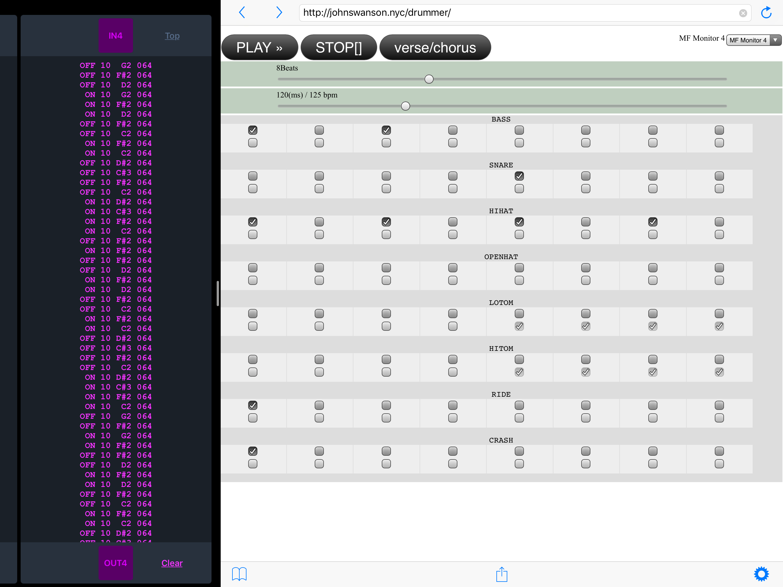Tap the browser forward arrow
This screenshot has width=783, height=587.
click(279, 12)
